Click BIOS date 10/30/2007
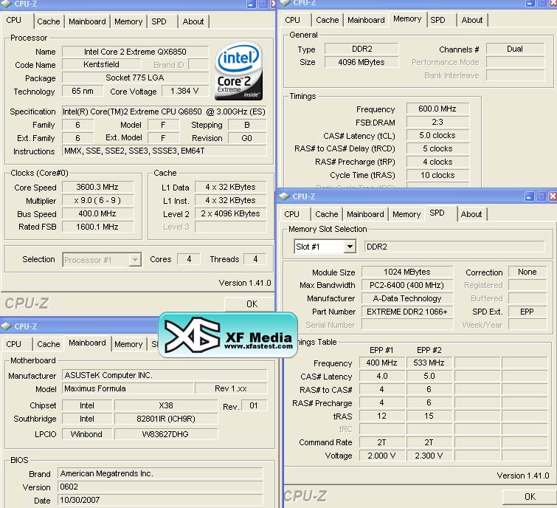Image resolution: width=557 pixels, height=508 pixels. (160, 500)
